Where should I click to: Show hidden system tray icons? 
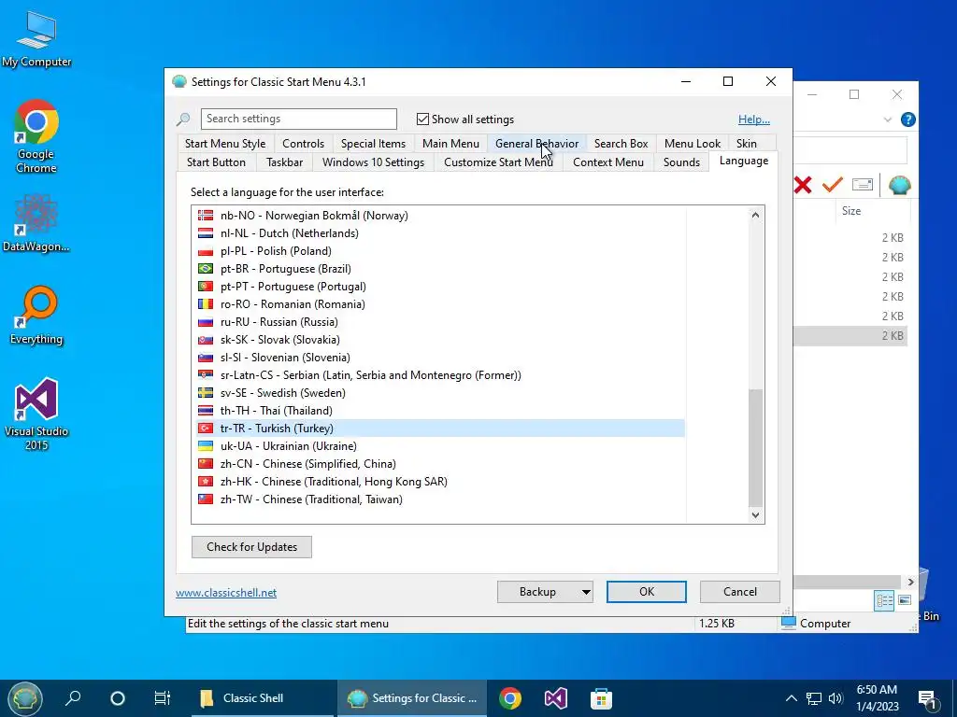pos(791,698)
